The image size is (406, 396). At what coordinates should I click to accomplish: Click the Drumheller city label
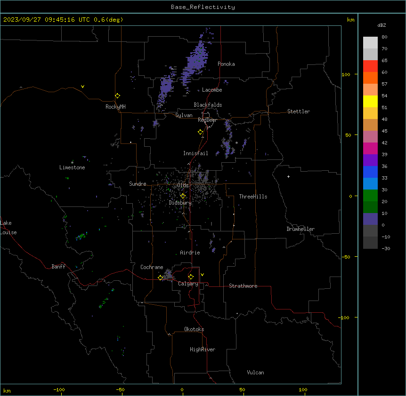tap(300, 229)
